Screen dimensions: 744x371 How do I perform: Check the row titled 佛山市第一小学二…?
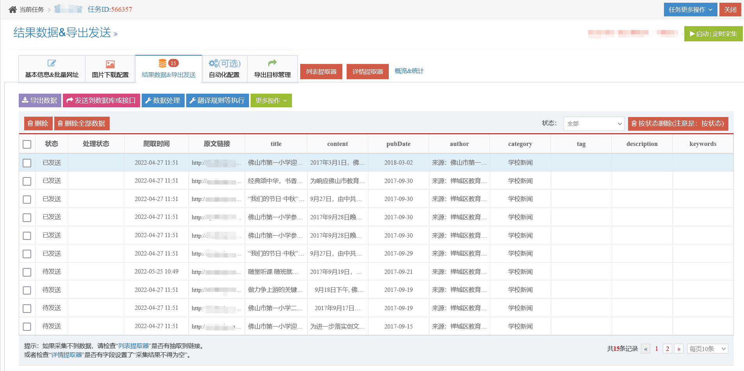coord(27,309)
